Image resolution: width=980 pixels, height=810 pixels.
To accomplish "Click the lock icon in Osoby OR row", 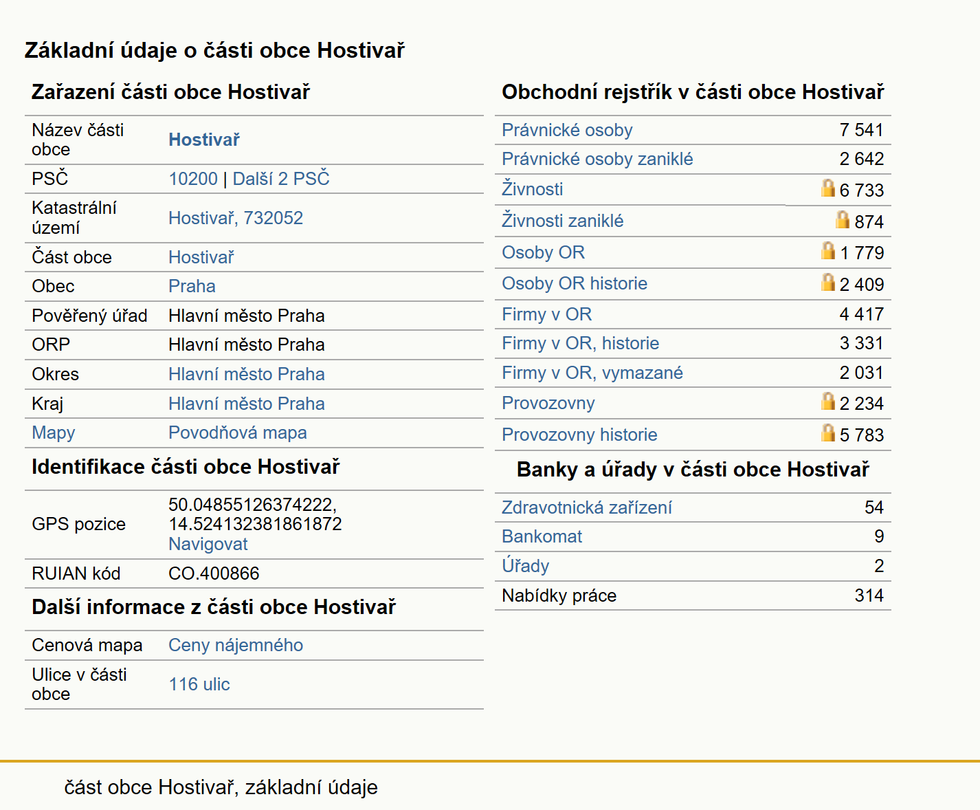I will [x=828, y=250].
